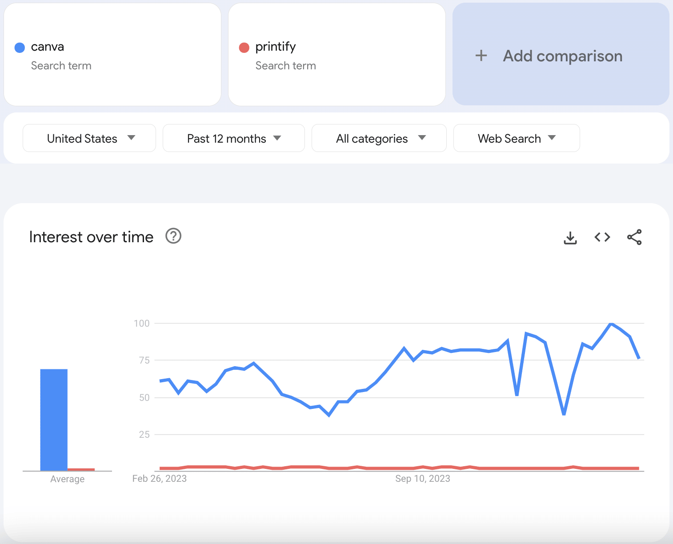Click the 25 y-axis value

[144, 435]
